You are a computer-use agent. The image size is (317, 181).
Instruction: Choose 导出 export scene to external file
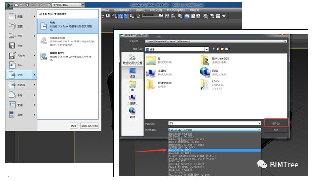[68, 26]
